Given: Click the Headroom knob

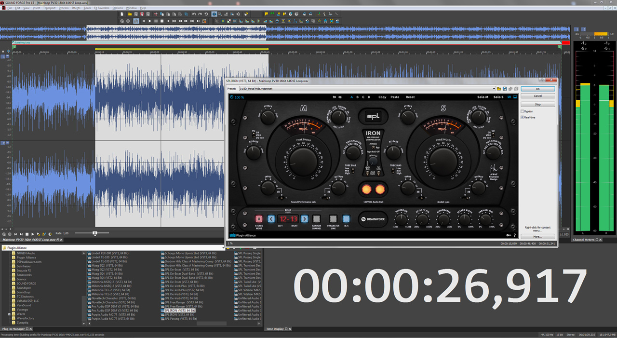Looking at the screenshot, I should [402, 220].
